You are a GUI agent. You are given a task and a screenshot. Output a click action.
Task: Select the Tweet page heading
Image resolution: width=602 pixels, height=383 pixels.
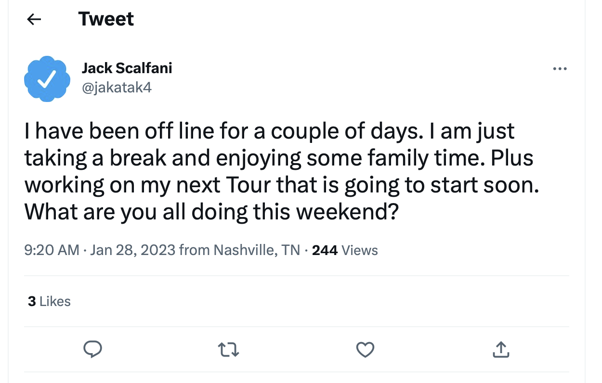(x=106, y=19)
